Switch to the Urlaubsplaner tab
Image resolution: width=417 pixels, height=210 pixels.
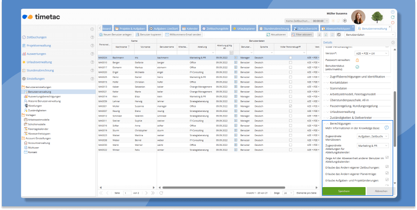(x=246, y=28)
